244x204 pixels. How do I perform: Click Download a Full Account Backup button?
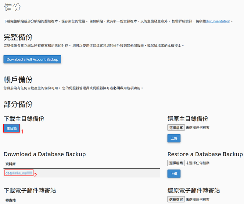click(x=32, y=59)
